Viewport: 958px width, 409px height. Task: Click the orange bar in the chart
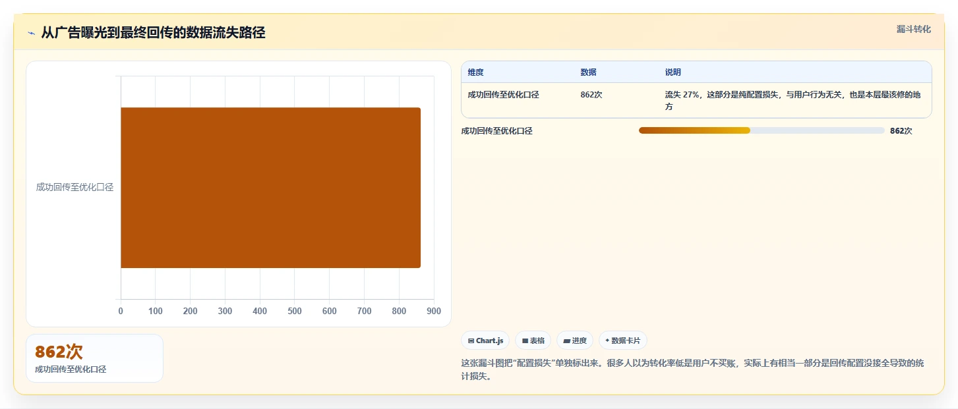click(x=270, y=188)
